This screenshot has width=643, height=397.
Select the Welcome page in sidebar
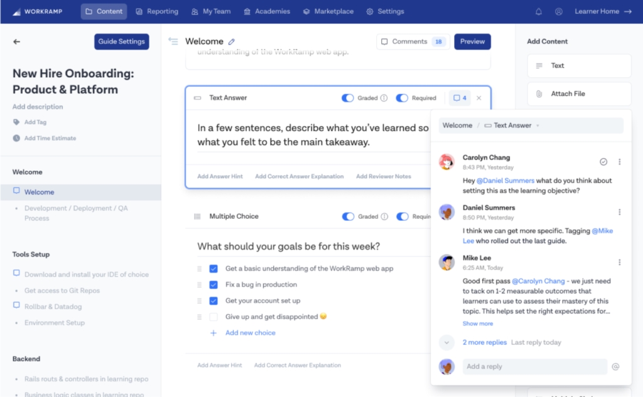(x=80, y=192)
